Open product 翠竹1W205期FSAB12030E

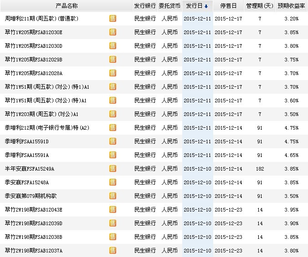tap(34, 32)
